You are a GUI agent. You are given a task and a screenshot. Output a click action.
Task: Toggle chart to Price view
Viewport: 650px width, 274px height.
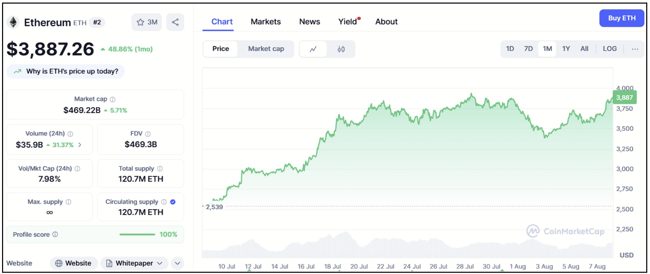(x=221, y=49)
